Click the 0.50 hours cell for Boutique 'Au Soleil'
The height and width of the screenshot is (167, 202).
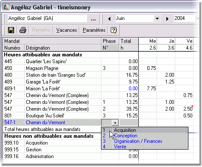tap(184, 116)
